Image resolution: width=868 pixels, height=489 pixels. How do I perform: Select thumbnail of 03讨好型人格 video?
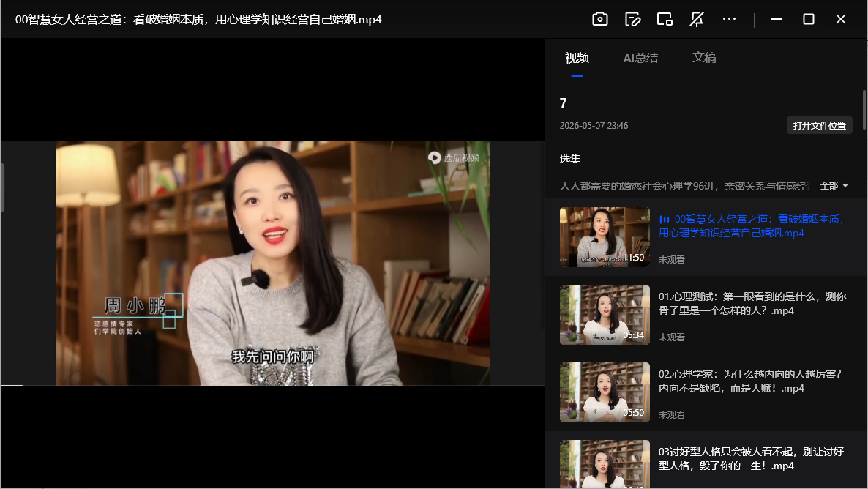pos(605,464)
